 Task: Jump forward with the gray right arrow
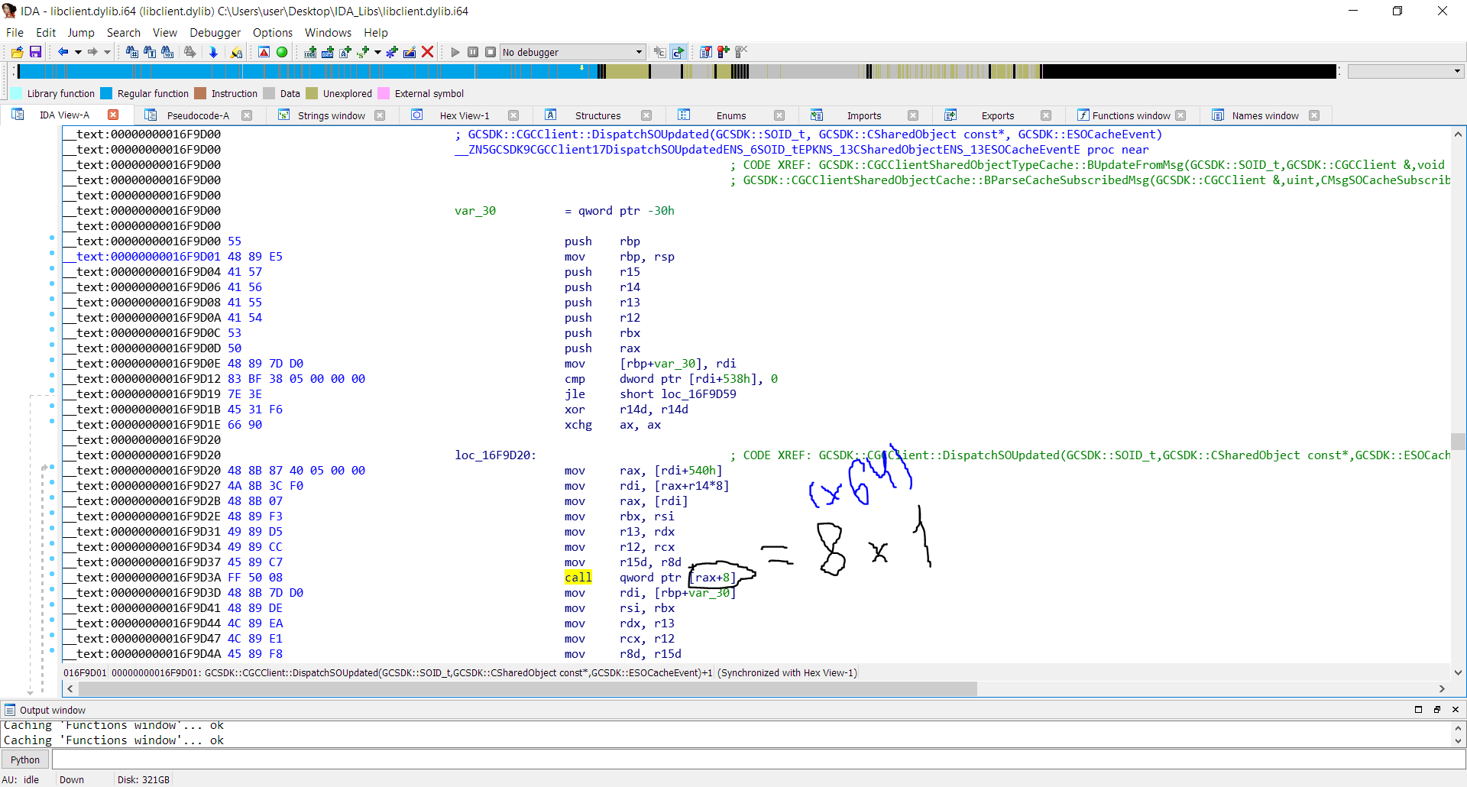pos(92,52)
